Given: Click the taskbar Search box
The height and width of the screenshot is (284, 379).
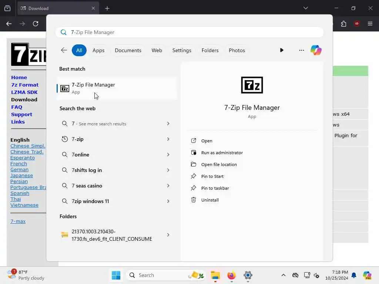Looking at the screenshot, I should (166, 275).
